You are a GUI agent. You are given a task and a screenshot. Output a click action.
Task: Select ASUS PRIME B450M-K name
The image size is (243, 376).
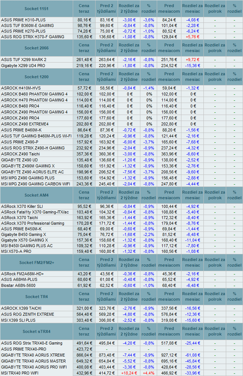pos(21,229)
